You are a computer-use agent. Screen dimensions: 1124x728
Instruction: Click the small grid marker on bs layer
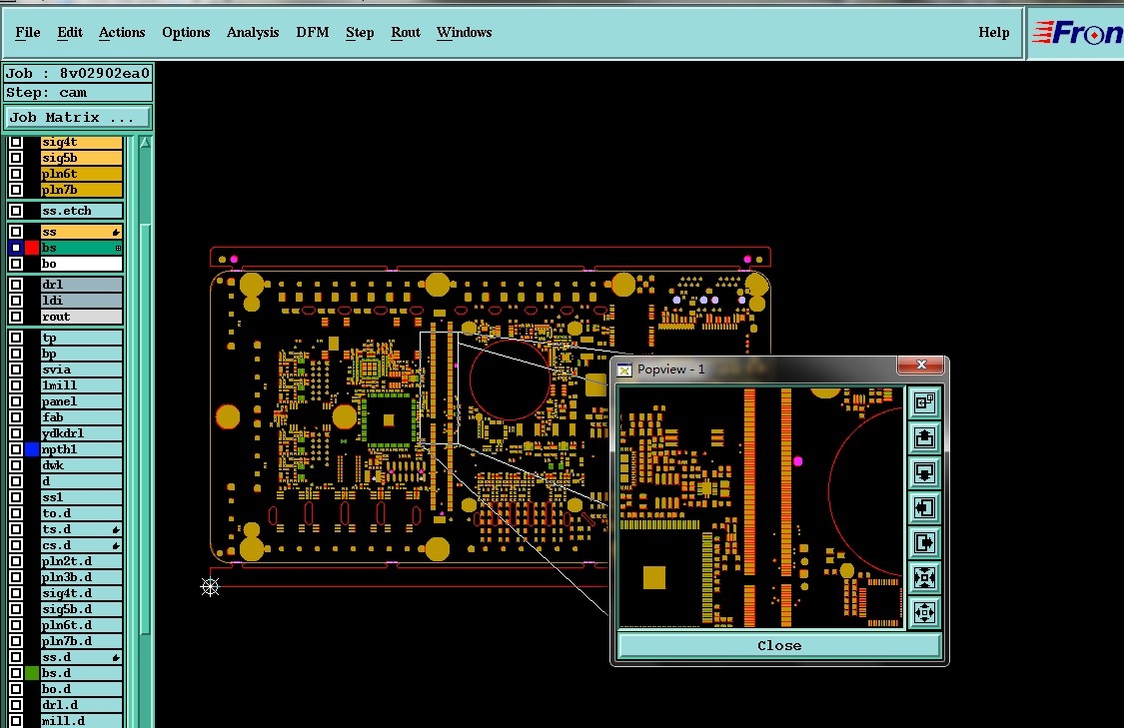pos(118,248)
